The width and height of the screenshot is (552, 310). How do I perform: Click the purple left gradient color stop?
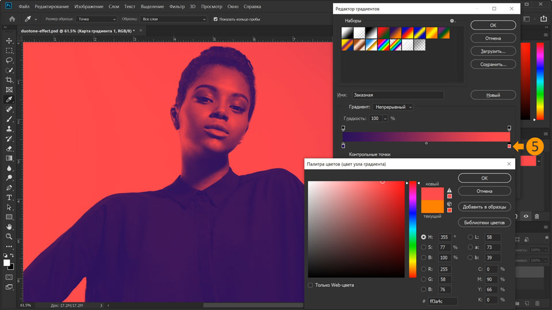pos(343,145)
